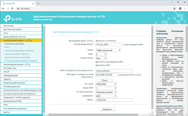Click the MAC-адрес input field
188x116 pixels.
coord(107,75)
